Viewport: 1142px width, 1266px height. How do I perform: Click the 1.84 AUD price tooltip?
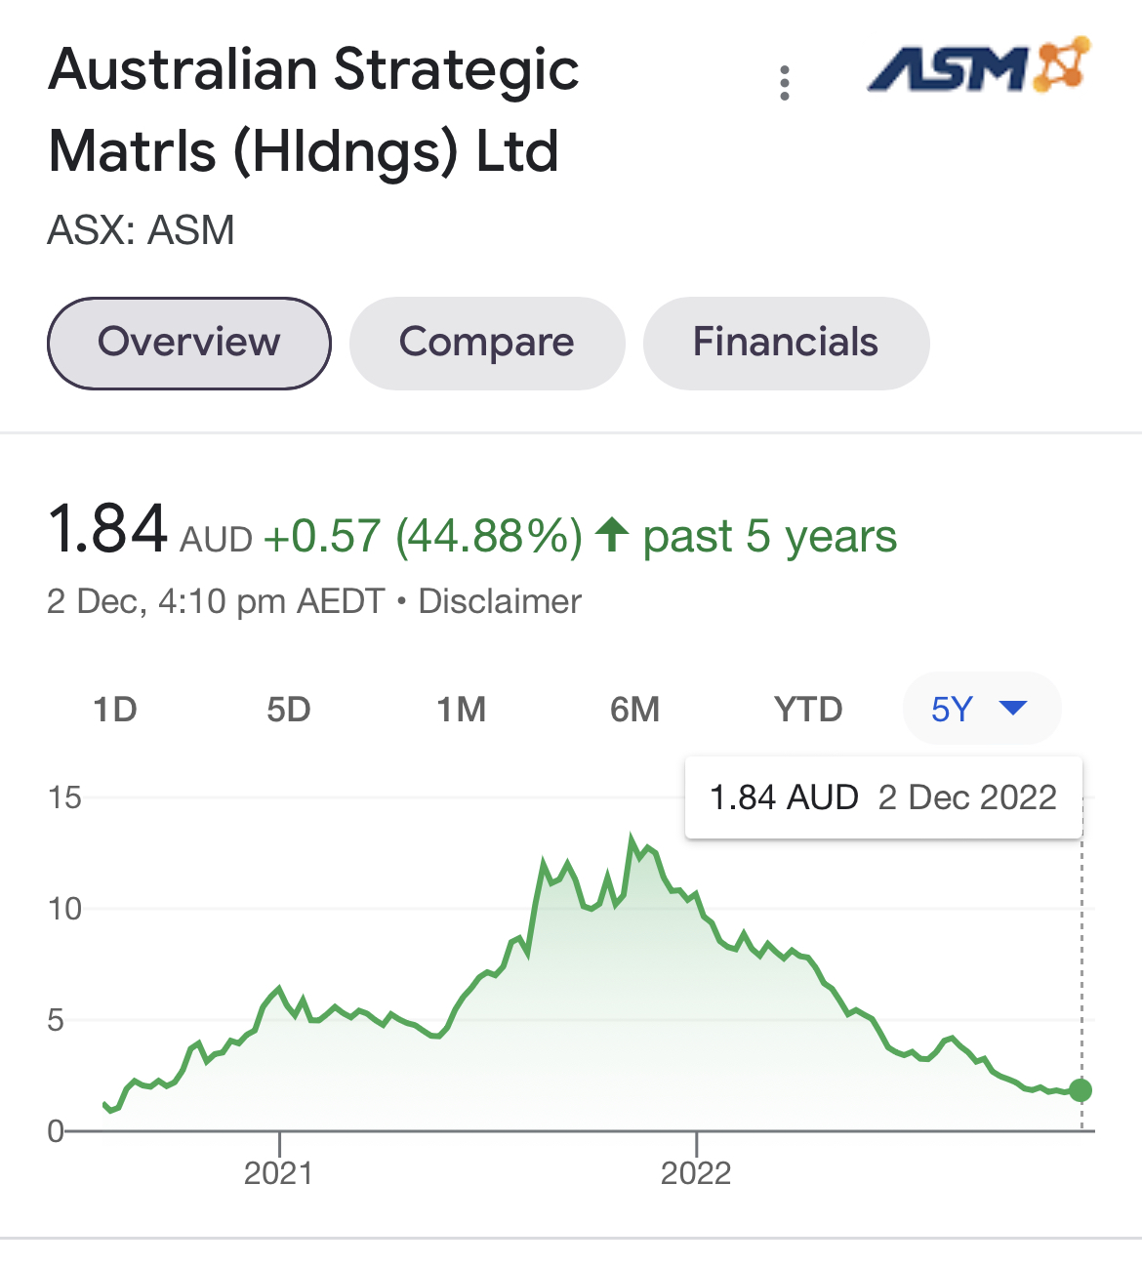883,797
